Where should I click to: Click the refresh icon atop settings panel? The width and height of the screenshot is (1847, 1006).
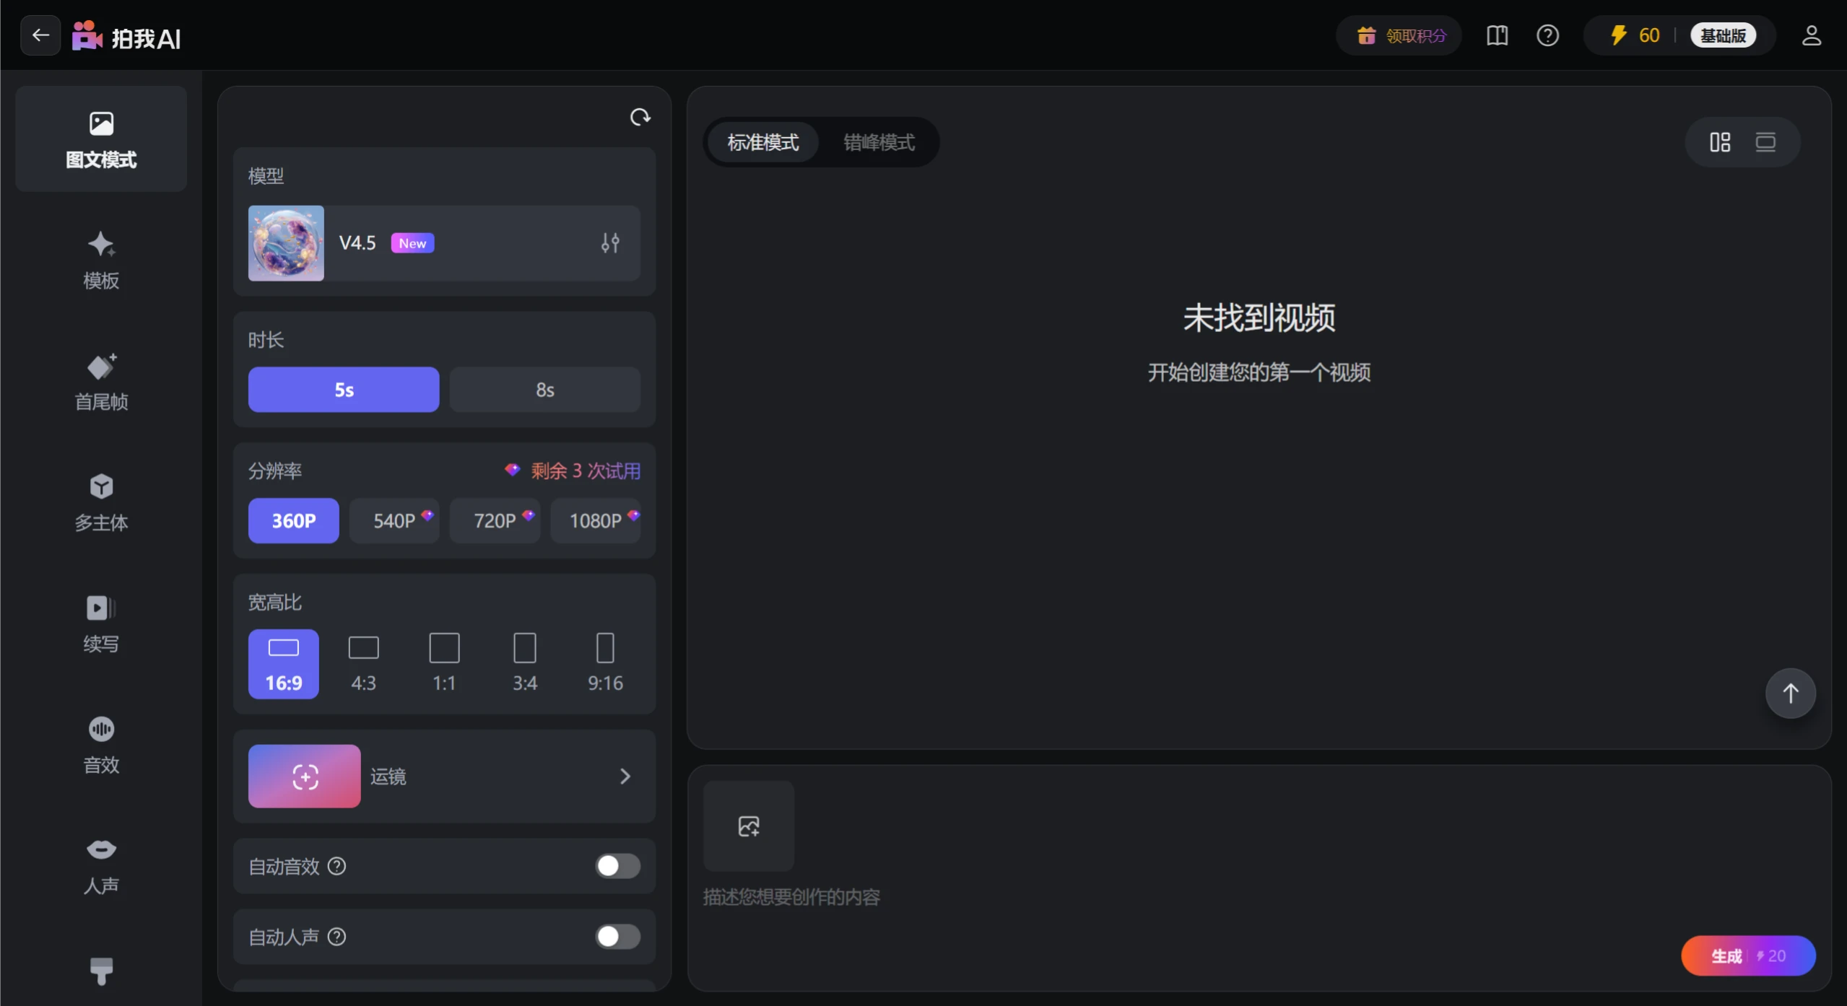click(x=639, y=116)
